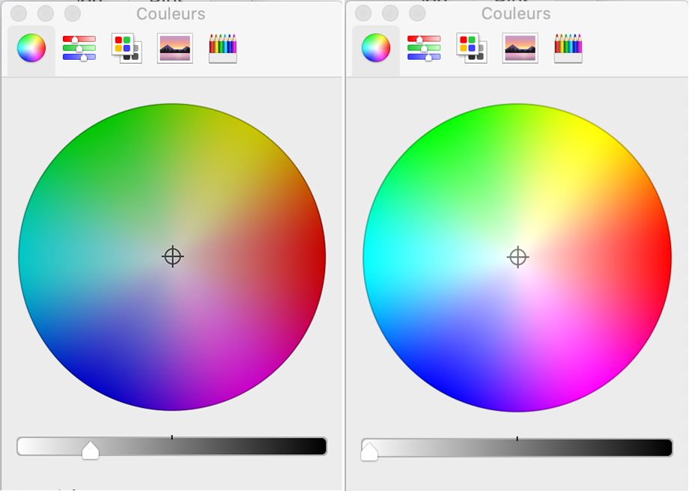This screenshot has width=689, height=491.
Task: Switch to Color Palettes in right window
Action: (x=472, y=49)
